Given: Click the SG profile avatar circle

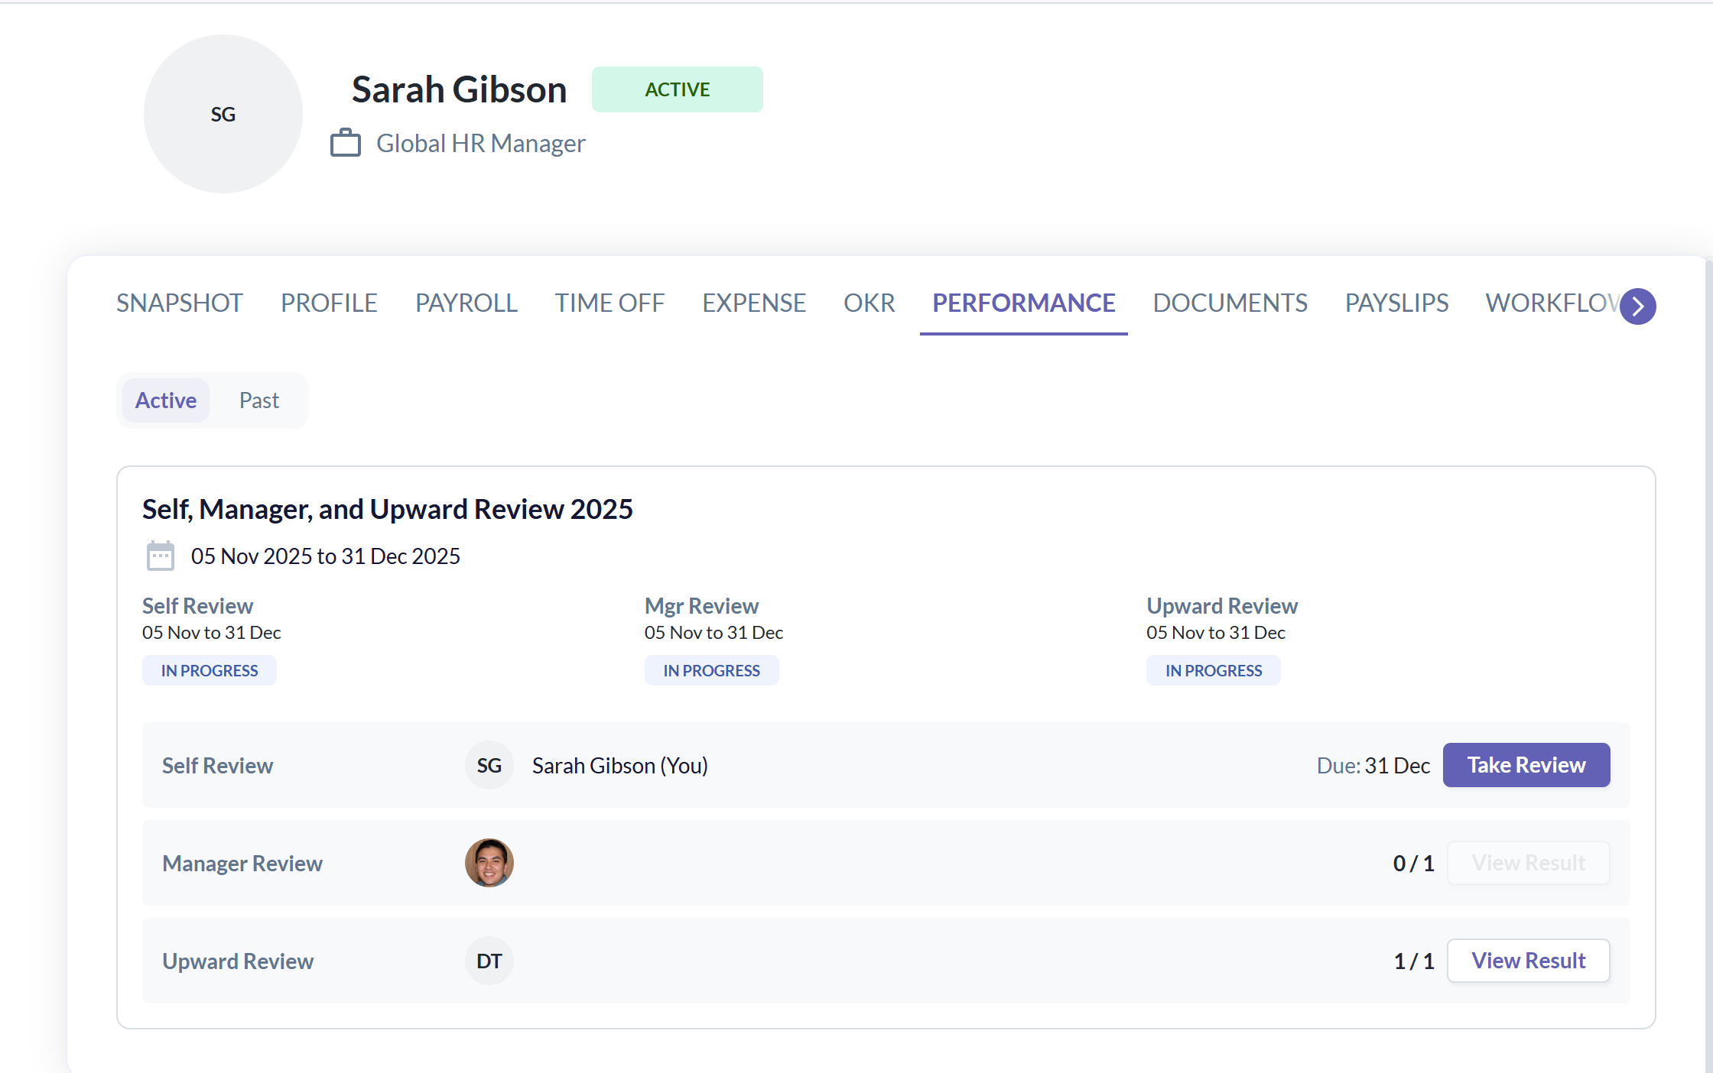Looking at the screenshot, I should click(x=223, y=114).
